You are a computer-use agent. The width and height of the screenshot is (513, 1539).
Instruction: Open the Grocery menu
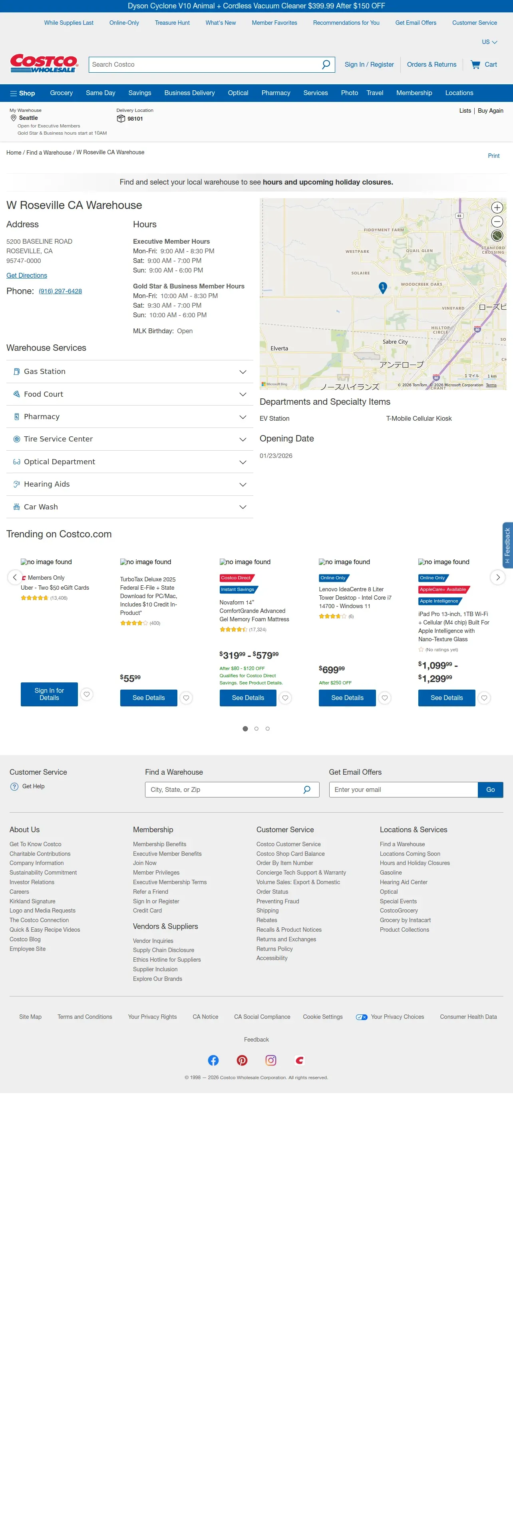point(62,93)
